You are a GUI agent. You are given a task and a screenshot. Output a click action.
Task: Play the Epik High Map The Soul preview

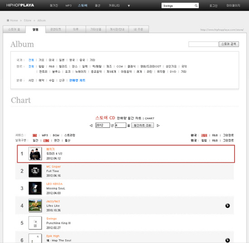[227, 240]
